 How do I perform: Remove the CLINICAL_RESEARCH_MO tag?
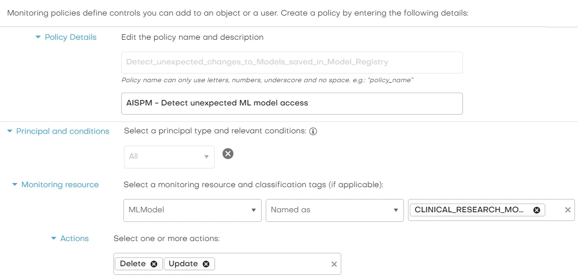(536, 210)
